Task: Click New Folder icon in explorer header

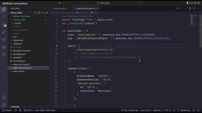Action: (x=39, y=13)
